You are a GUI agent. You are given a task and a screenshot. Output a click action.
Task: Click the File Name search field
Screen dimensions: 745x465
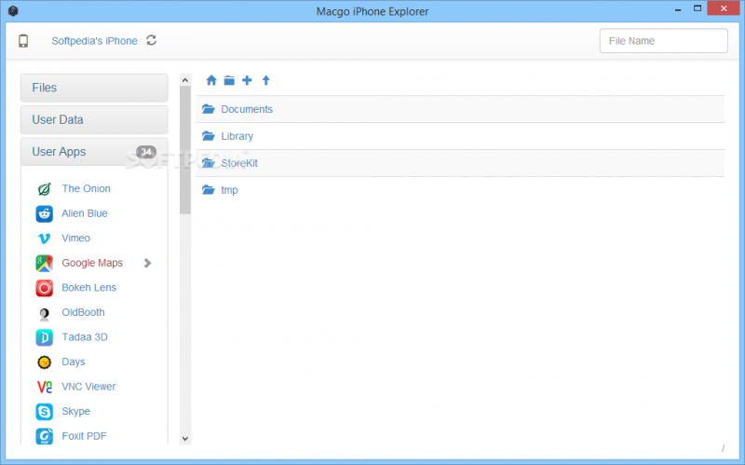663,41
